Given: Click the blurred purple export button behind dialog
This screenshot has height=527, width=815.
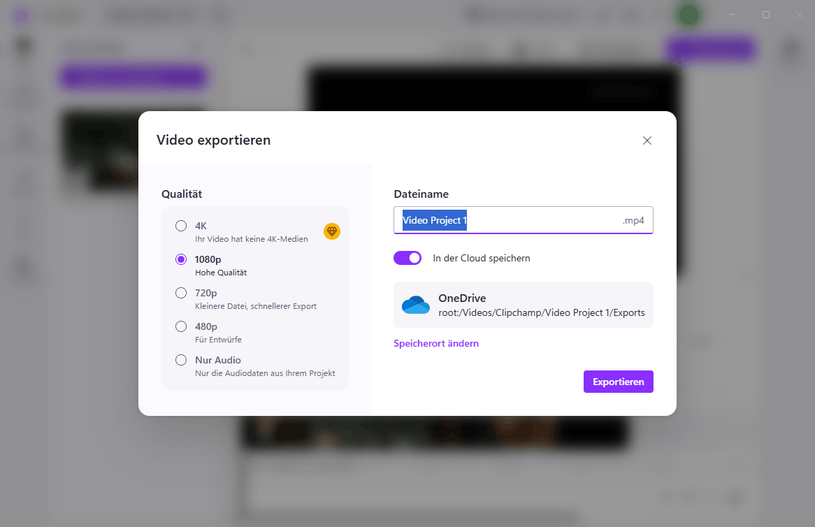Looking at the screenshot, I should (x=710, y=49).
